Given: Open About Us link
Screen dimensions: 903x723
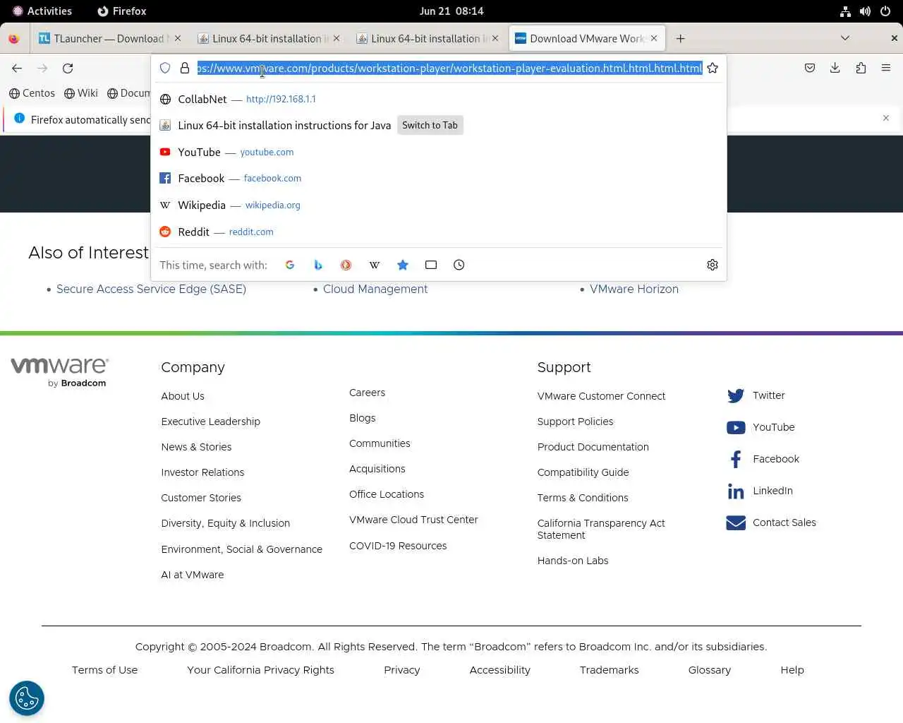Looking at the screenshot, I should click(183, 396).
